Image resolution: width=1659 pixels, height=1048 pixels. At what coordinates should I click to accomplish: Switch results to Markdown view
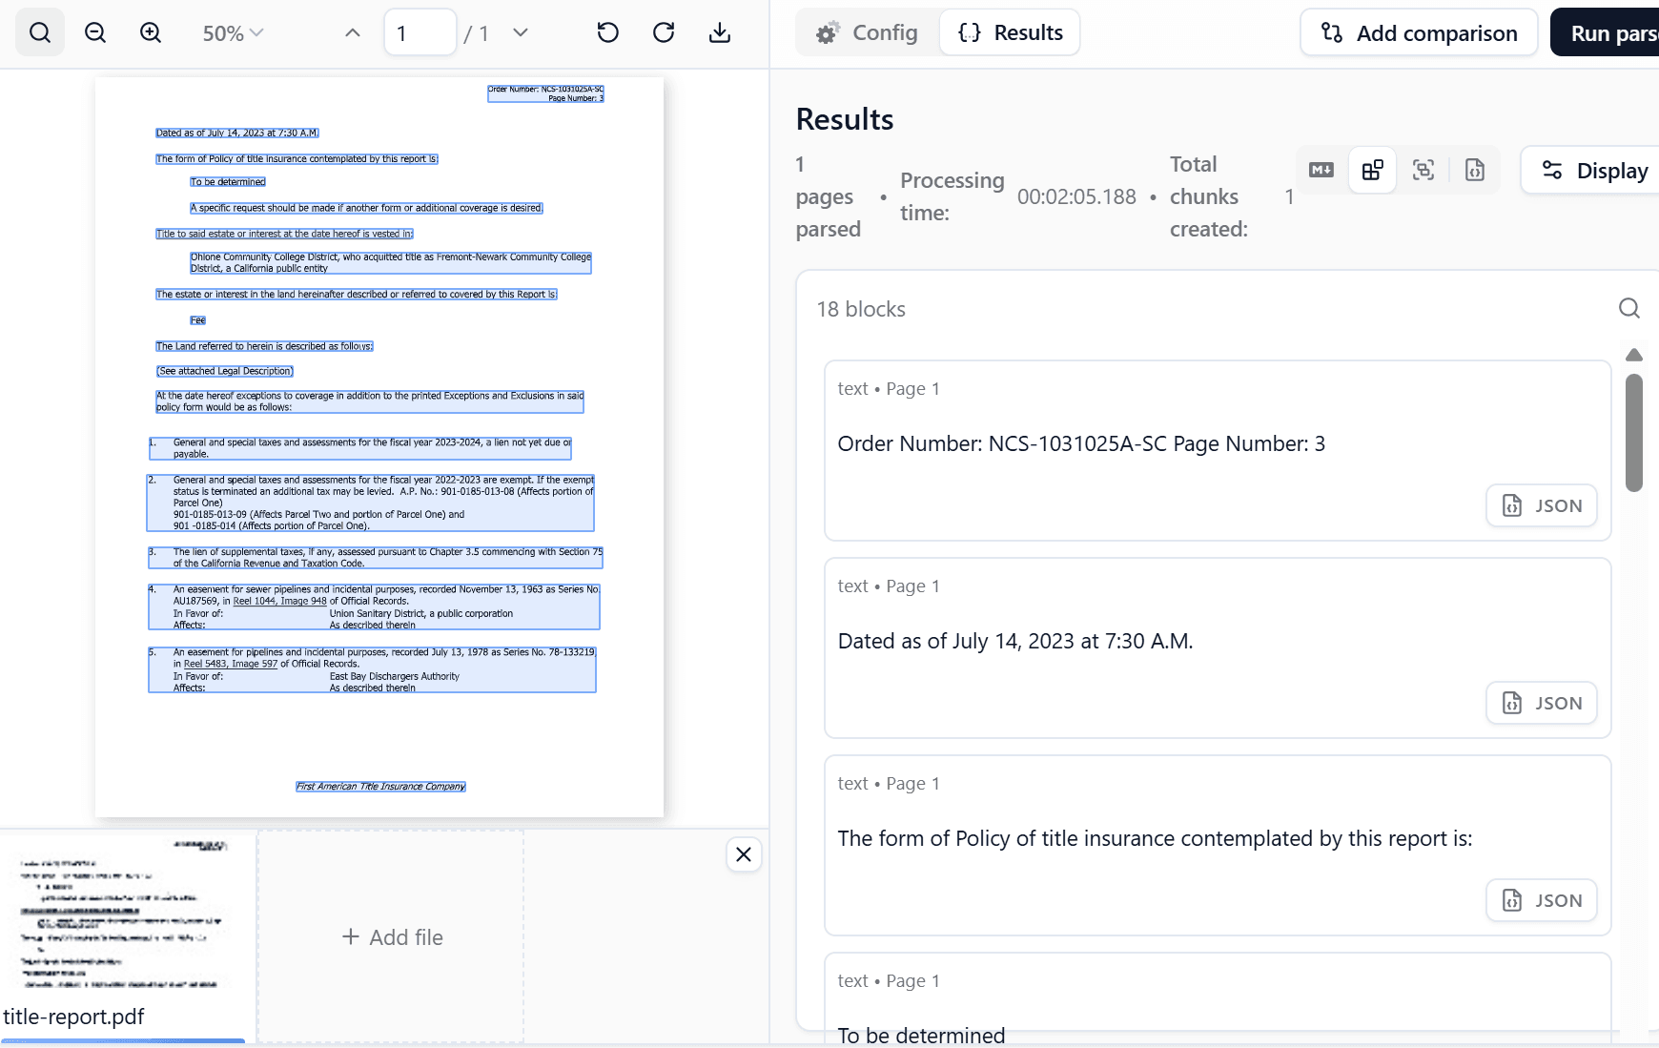click(x=1321, y=170)
